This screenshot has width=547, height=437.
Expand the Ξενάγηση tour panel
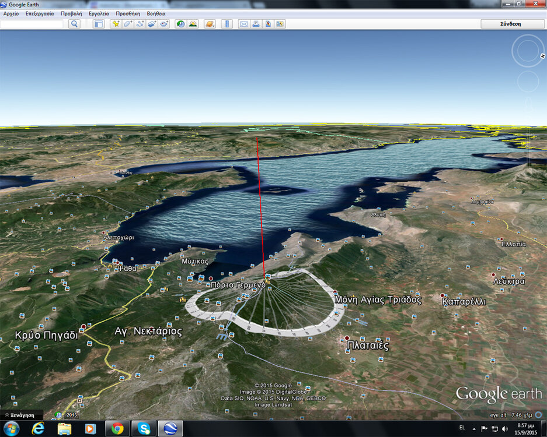[21, 415]
